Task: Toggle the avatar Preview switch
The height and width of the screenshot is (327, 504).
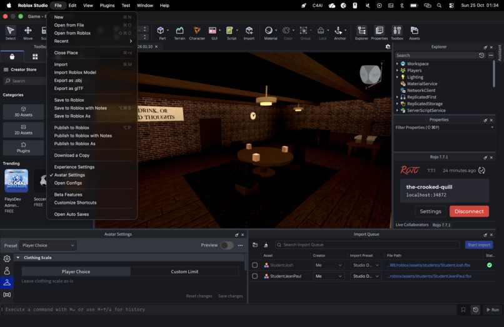Action: pos(226,245)
